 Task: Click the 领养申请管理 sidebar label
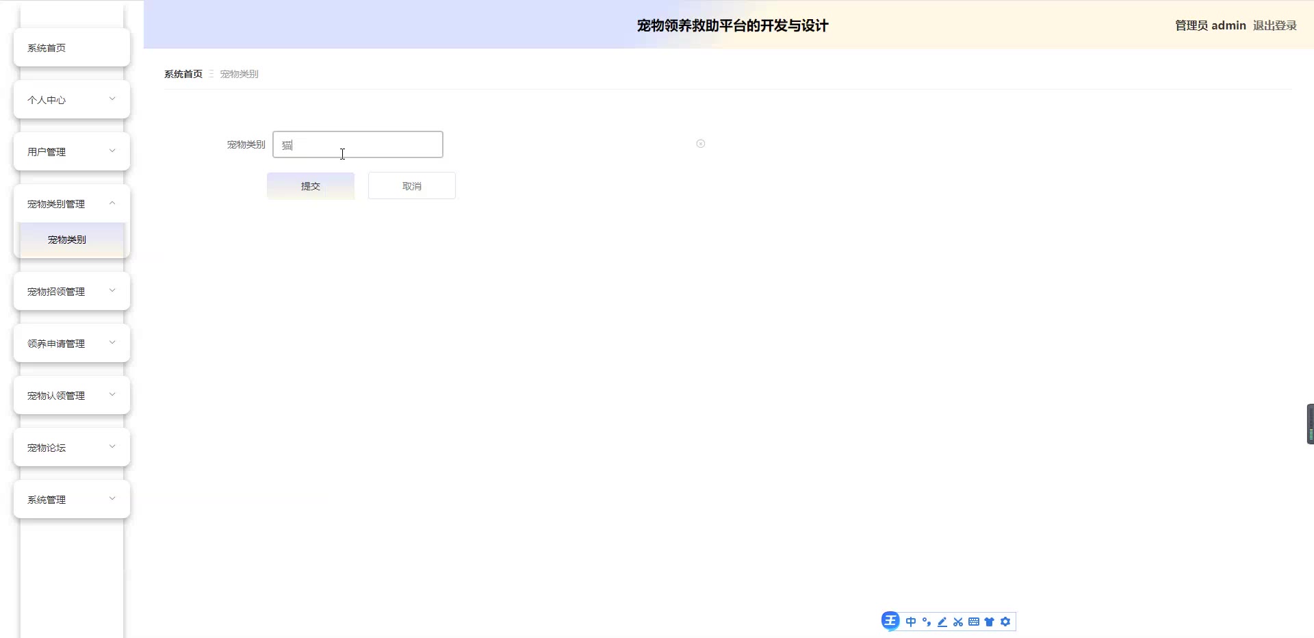coord(56,344)
